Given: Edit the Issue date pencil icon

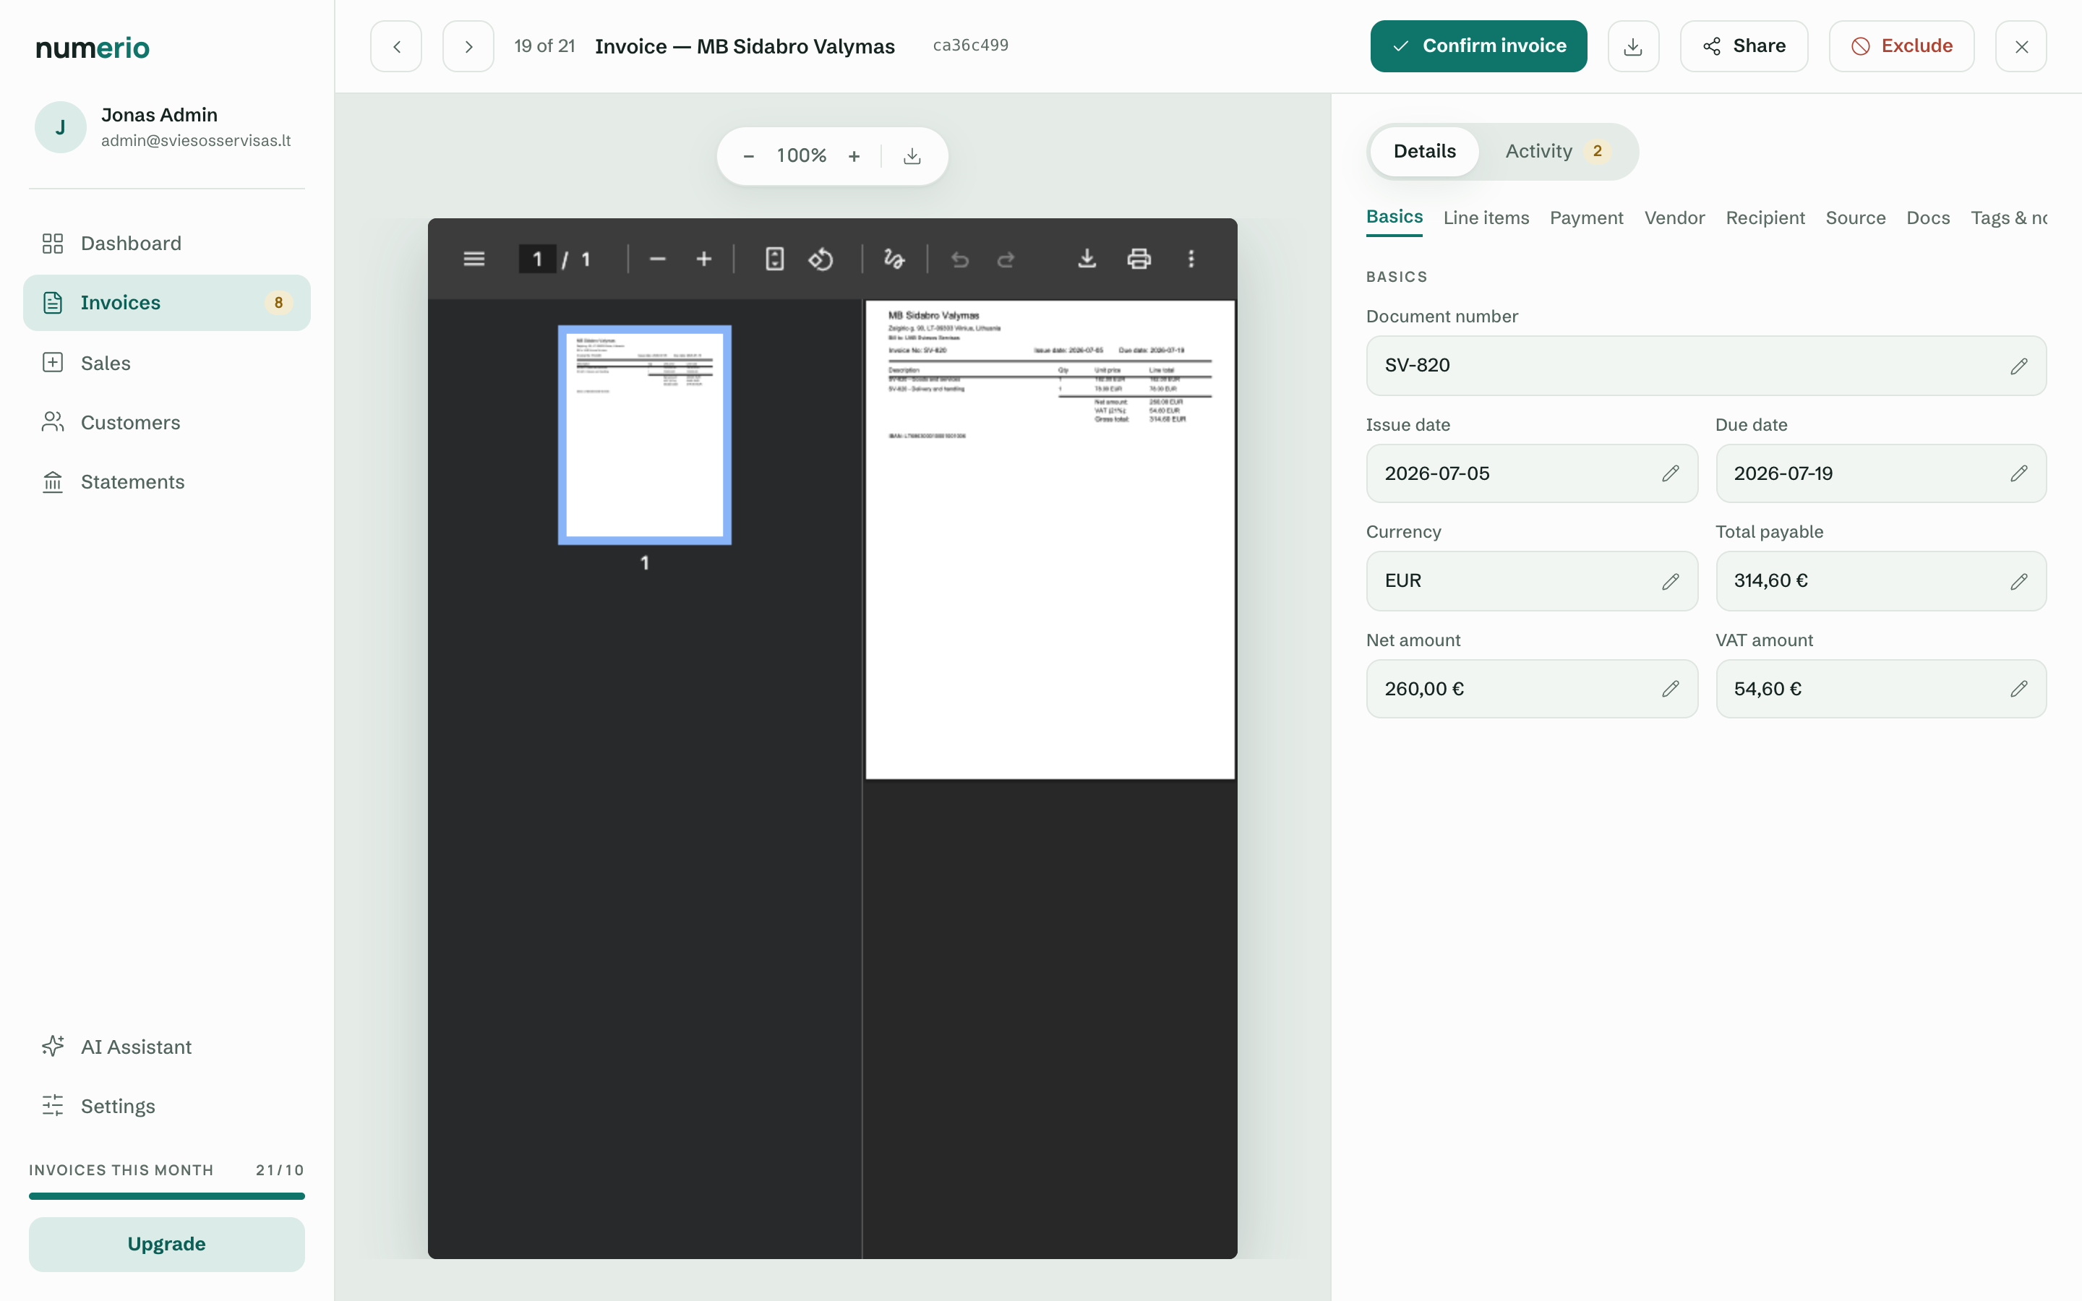Looking at the screenshot, I should click(1671, 473).
